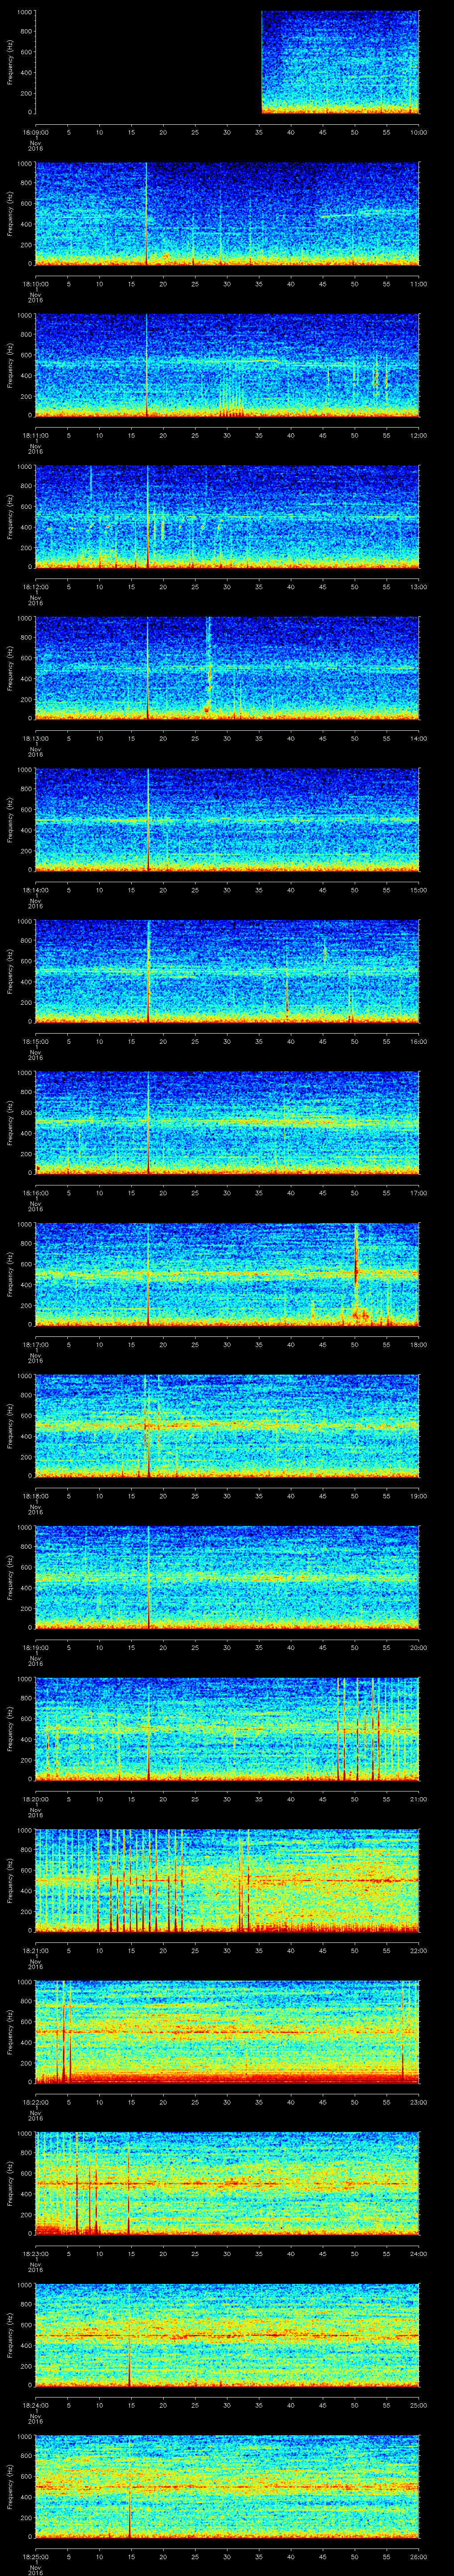Click the black empty area in first spectrogram

point(148,62)
